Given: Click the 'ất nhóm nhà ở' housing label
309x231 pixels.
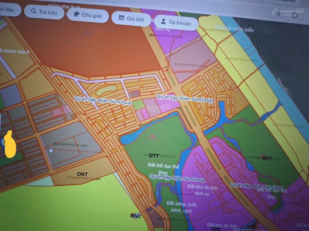Looking at the screenshot, I should coord(14,51).
